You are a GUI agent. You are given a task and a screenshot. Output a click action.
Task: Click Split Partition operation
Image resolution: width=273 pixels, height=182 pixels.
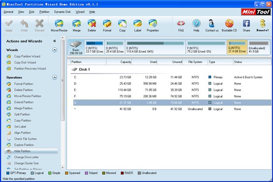pyautogui.click(x=22, y=114)
